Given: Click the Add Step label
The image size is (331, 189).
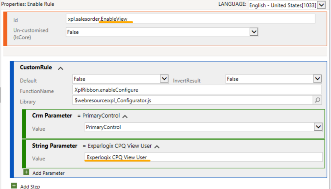Looking at the screenshot, I should click(x=30, y=186).
